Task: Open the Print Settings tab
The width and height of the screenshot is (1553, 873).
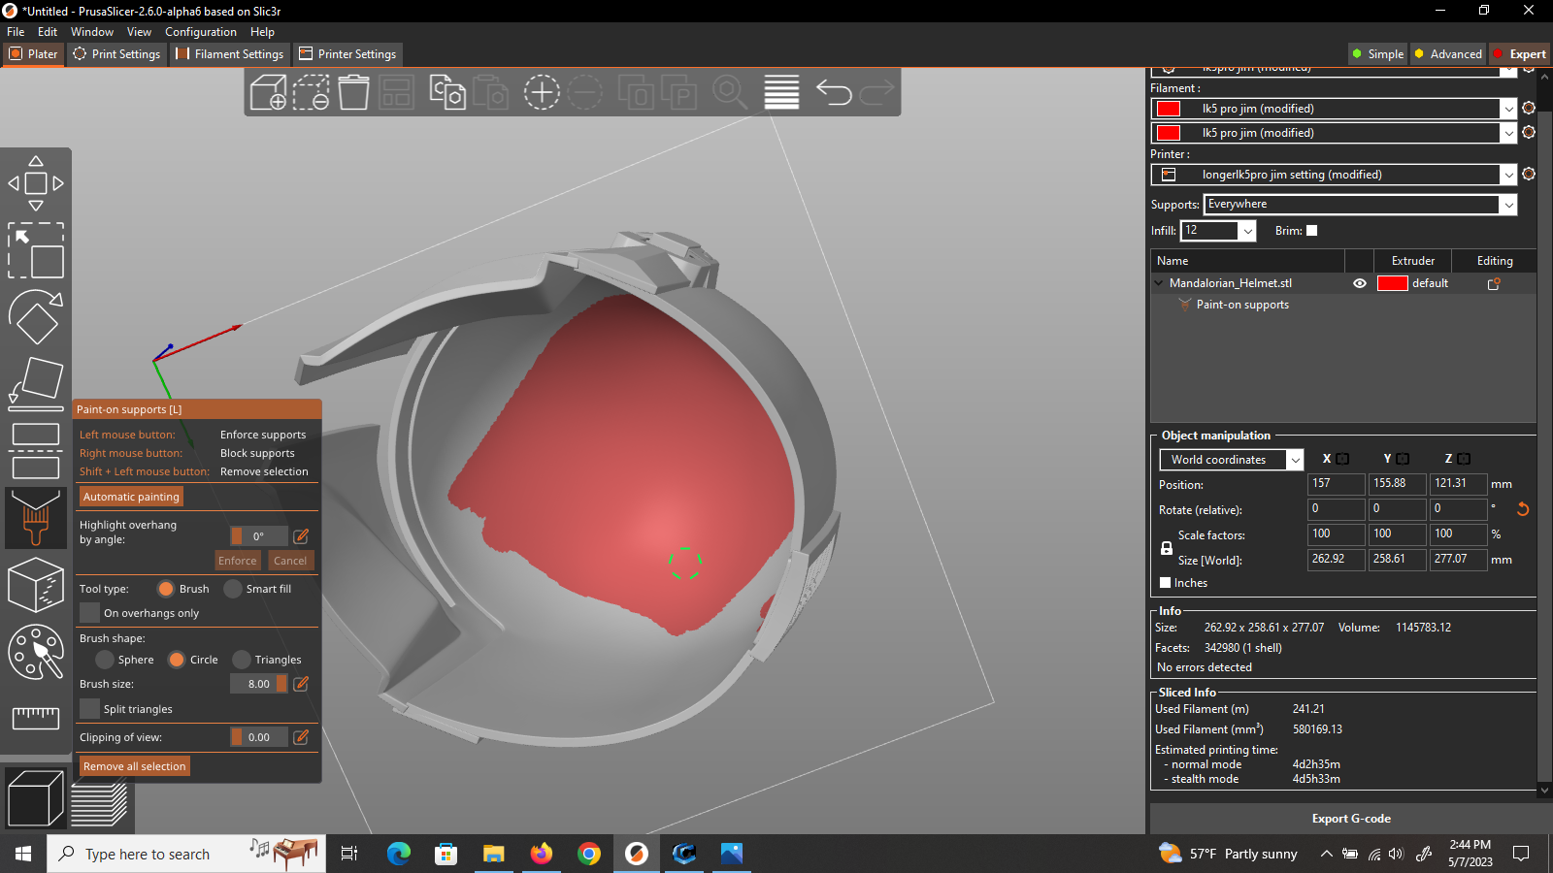Action: pyautogui.click(x=117, y=54)
